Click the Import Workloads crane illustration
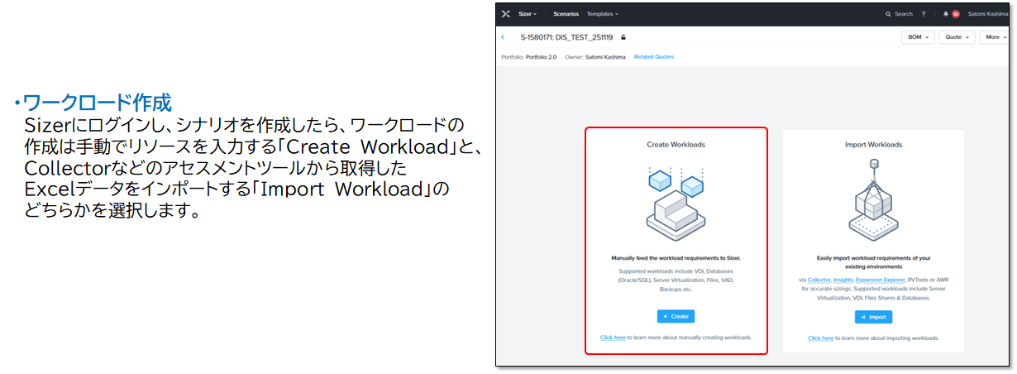 tap(873, 199)
